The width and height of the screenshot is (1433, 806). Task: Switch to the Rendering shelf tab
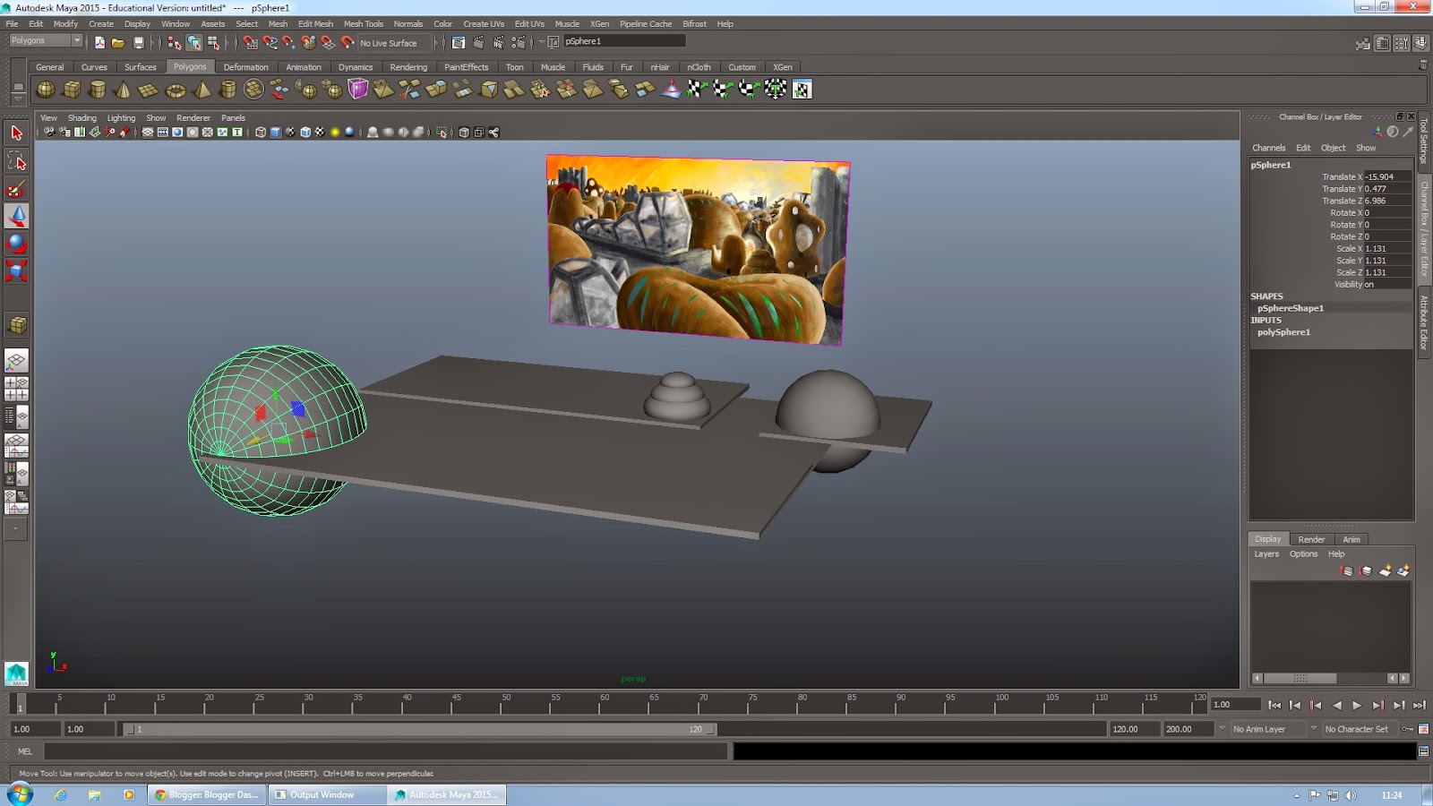[x=408, y=67]
